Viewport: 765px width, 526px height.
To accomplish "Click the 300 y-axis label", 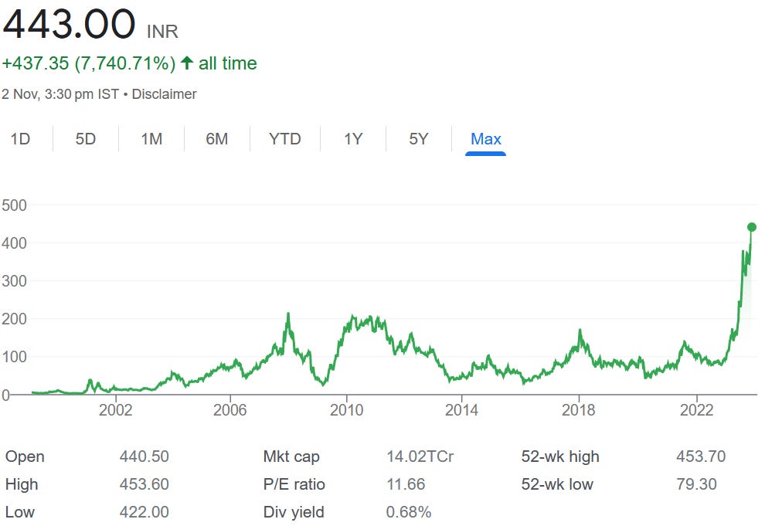I will click(x=14, y=281).
